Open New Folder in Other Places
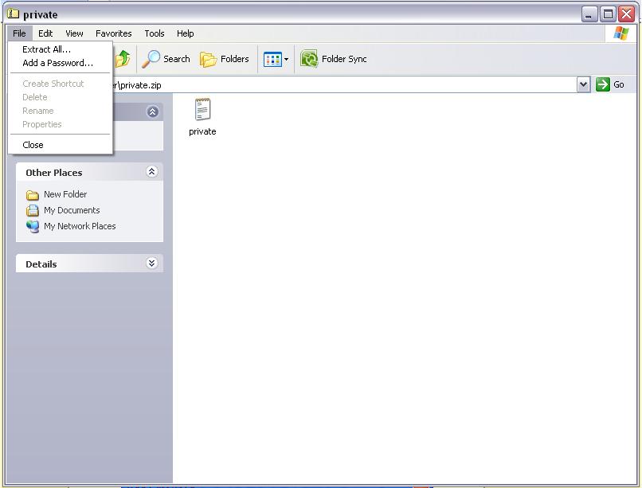 pyautogui.click(x=57, y=194)
